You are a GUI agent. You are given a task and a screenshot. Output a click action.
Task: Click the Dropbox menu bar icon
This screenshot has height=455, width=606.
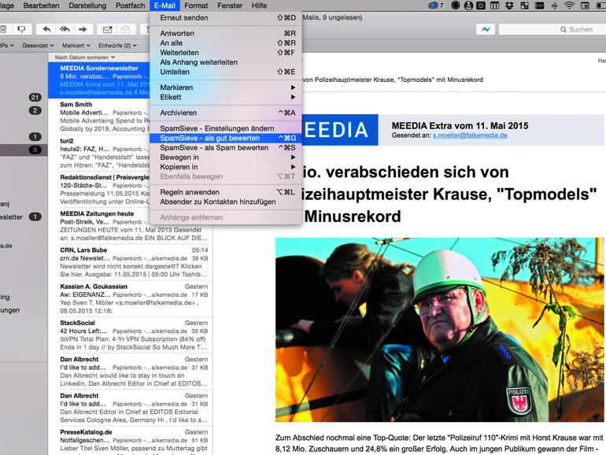pos(509,6)
